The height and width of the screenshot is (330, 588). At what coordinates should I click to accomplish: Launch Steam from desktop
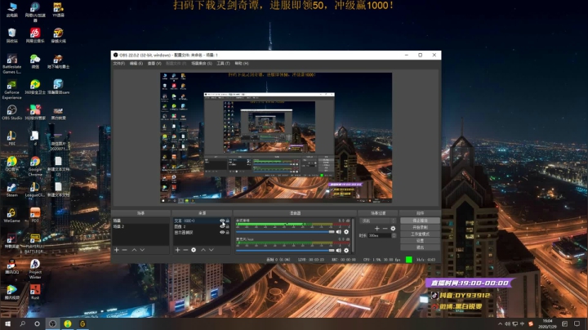12,190
